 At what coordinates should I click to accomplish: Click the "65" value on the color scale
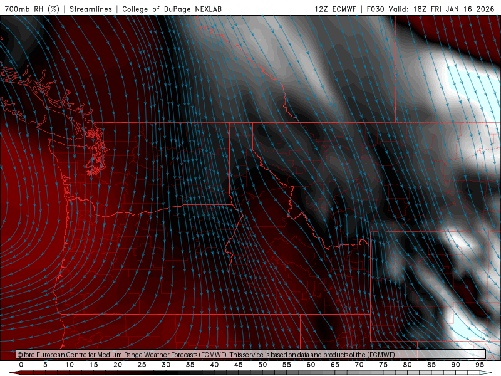tap(335, 365)
